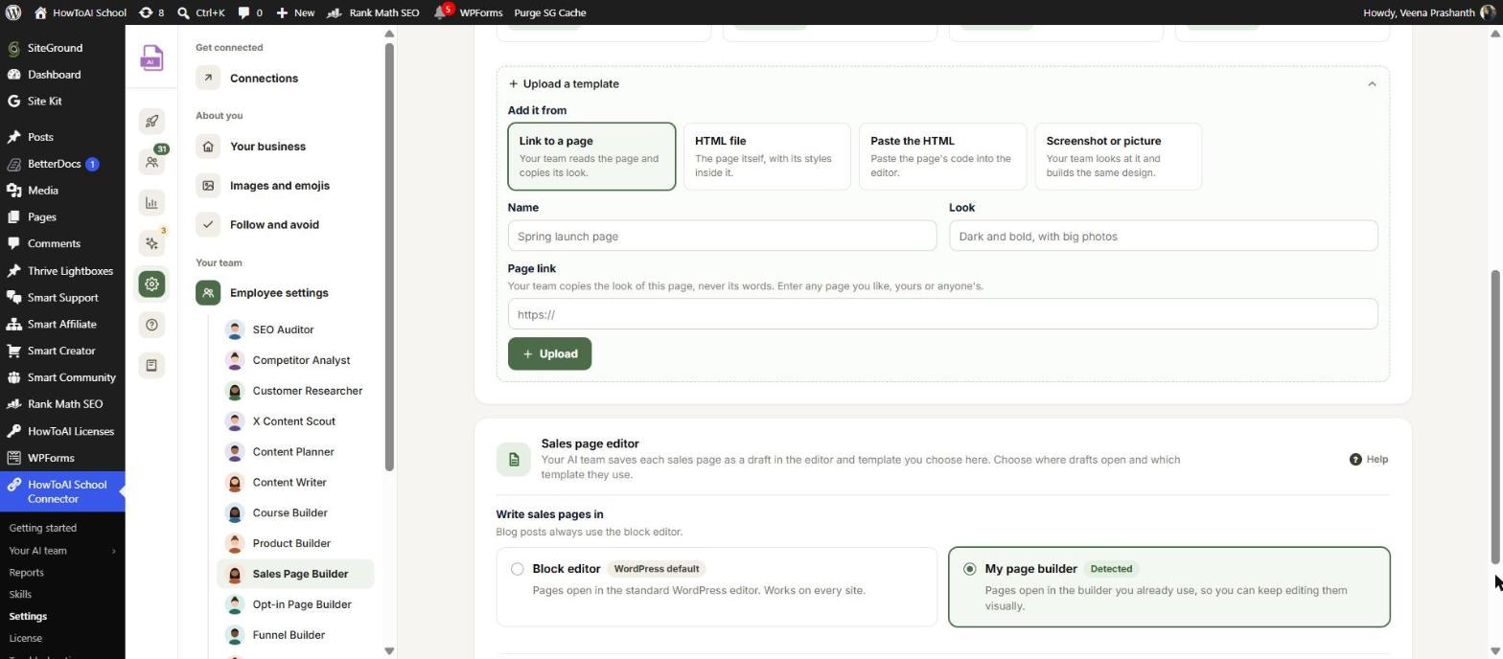Open HowToAI Licenses menu item
This screenshot has height=659, width=1503.
pos(62,432)
